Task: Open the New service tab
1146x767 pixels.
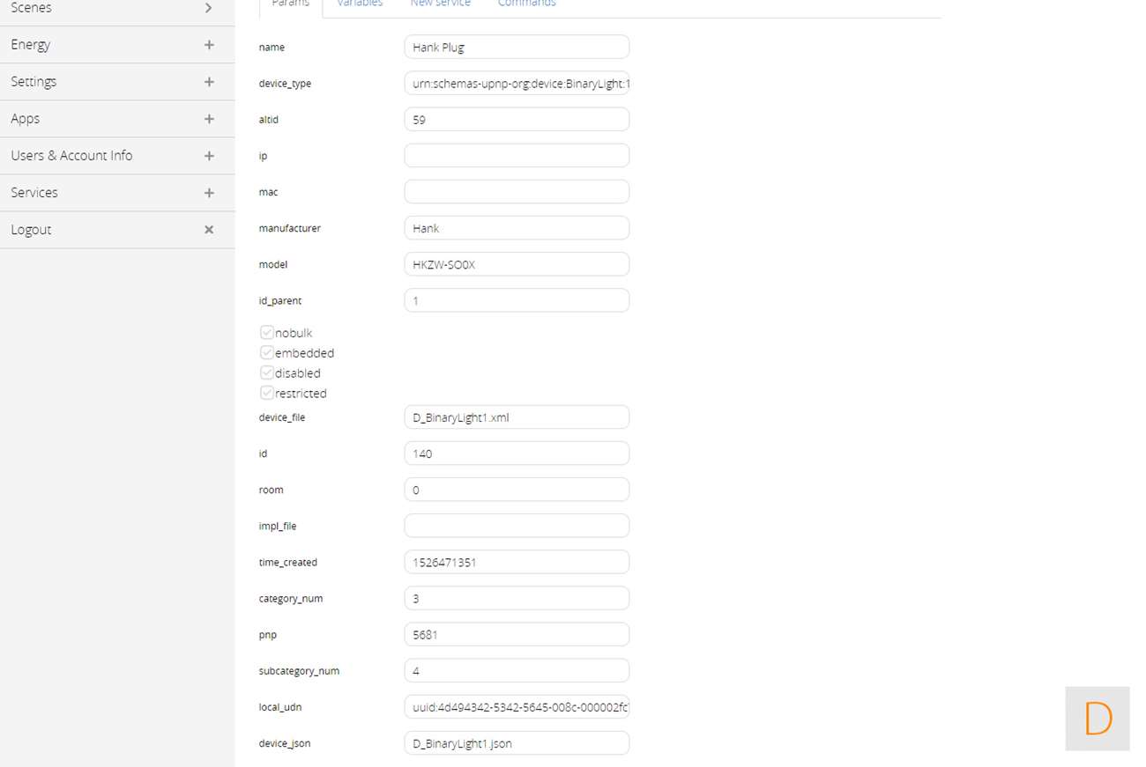Action: (x=440, y=4)
